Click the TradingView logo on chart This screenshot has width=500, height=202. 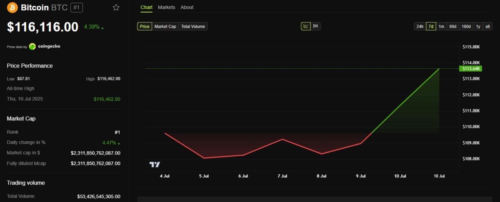(155, 165)
